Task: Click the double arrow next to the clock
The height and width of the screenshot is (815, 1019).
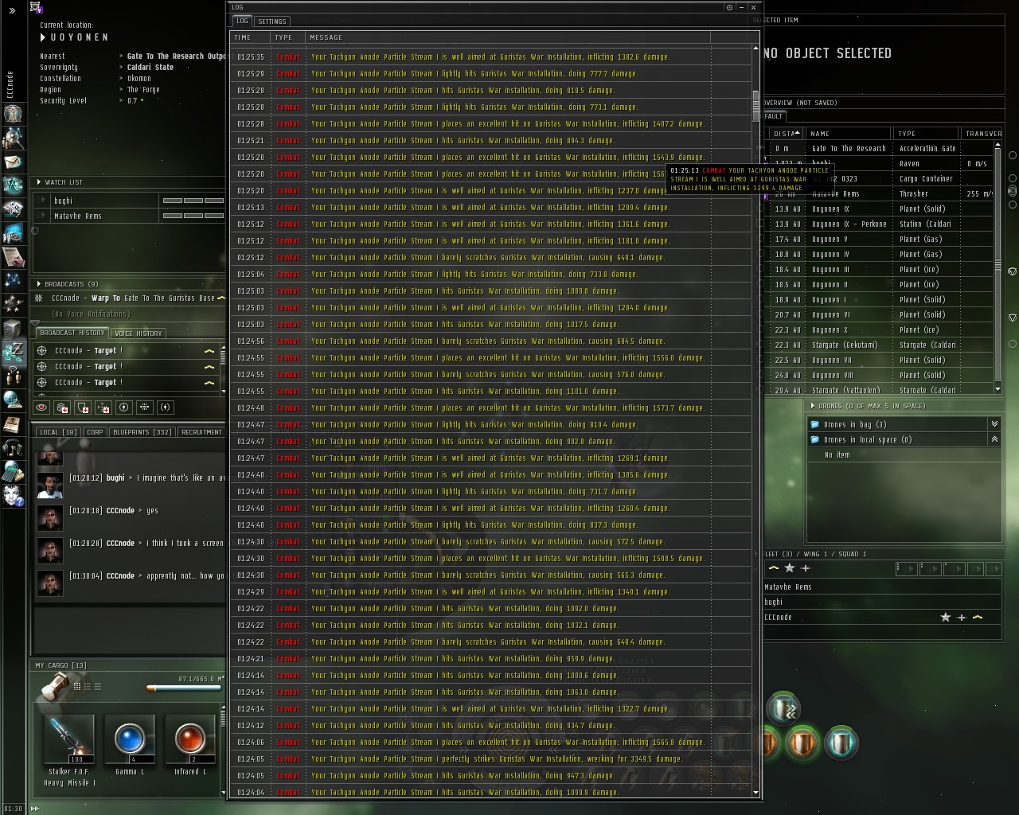Action: point(34,809)
